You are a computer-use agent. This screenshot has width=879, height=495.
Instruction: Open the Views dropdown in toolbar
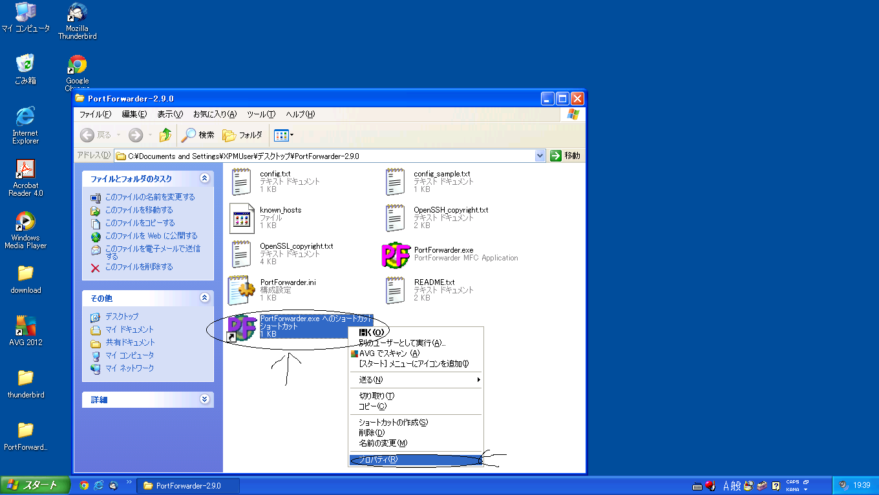tap(284, 135)
